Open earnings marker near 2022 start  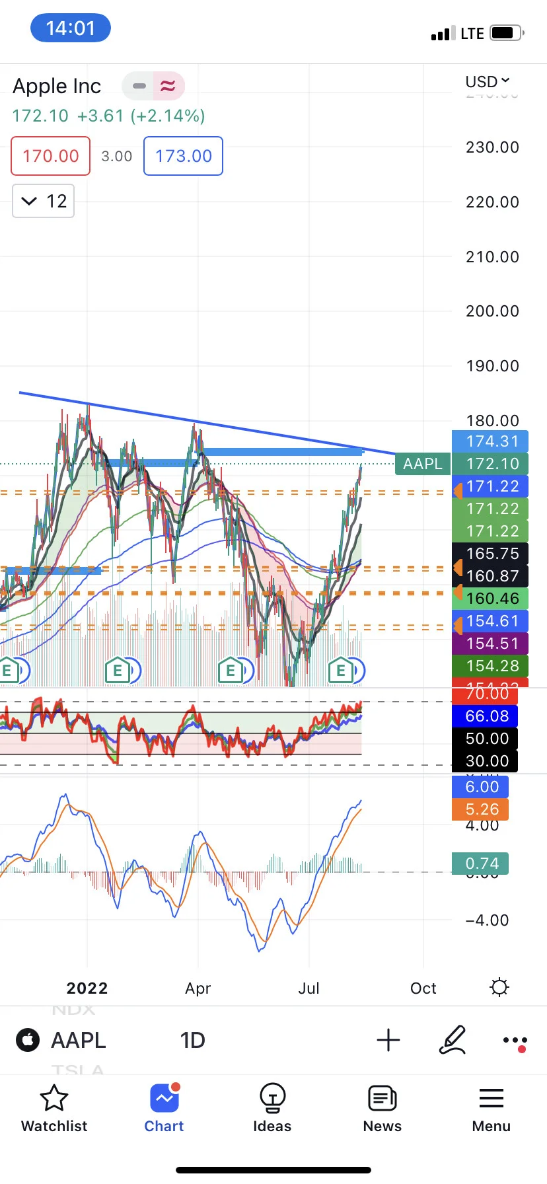tap(118, 671)
